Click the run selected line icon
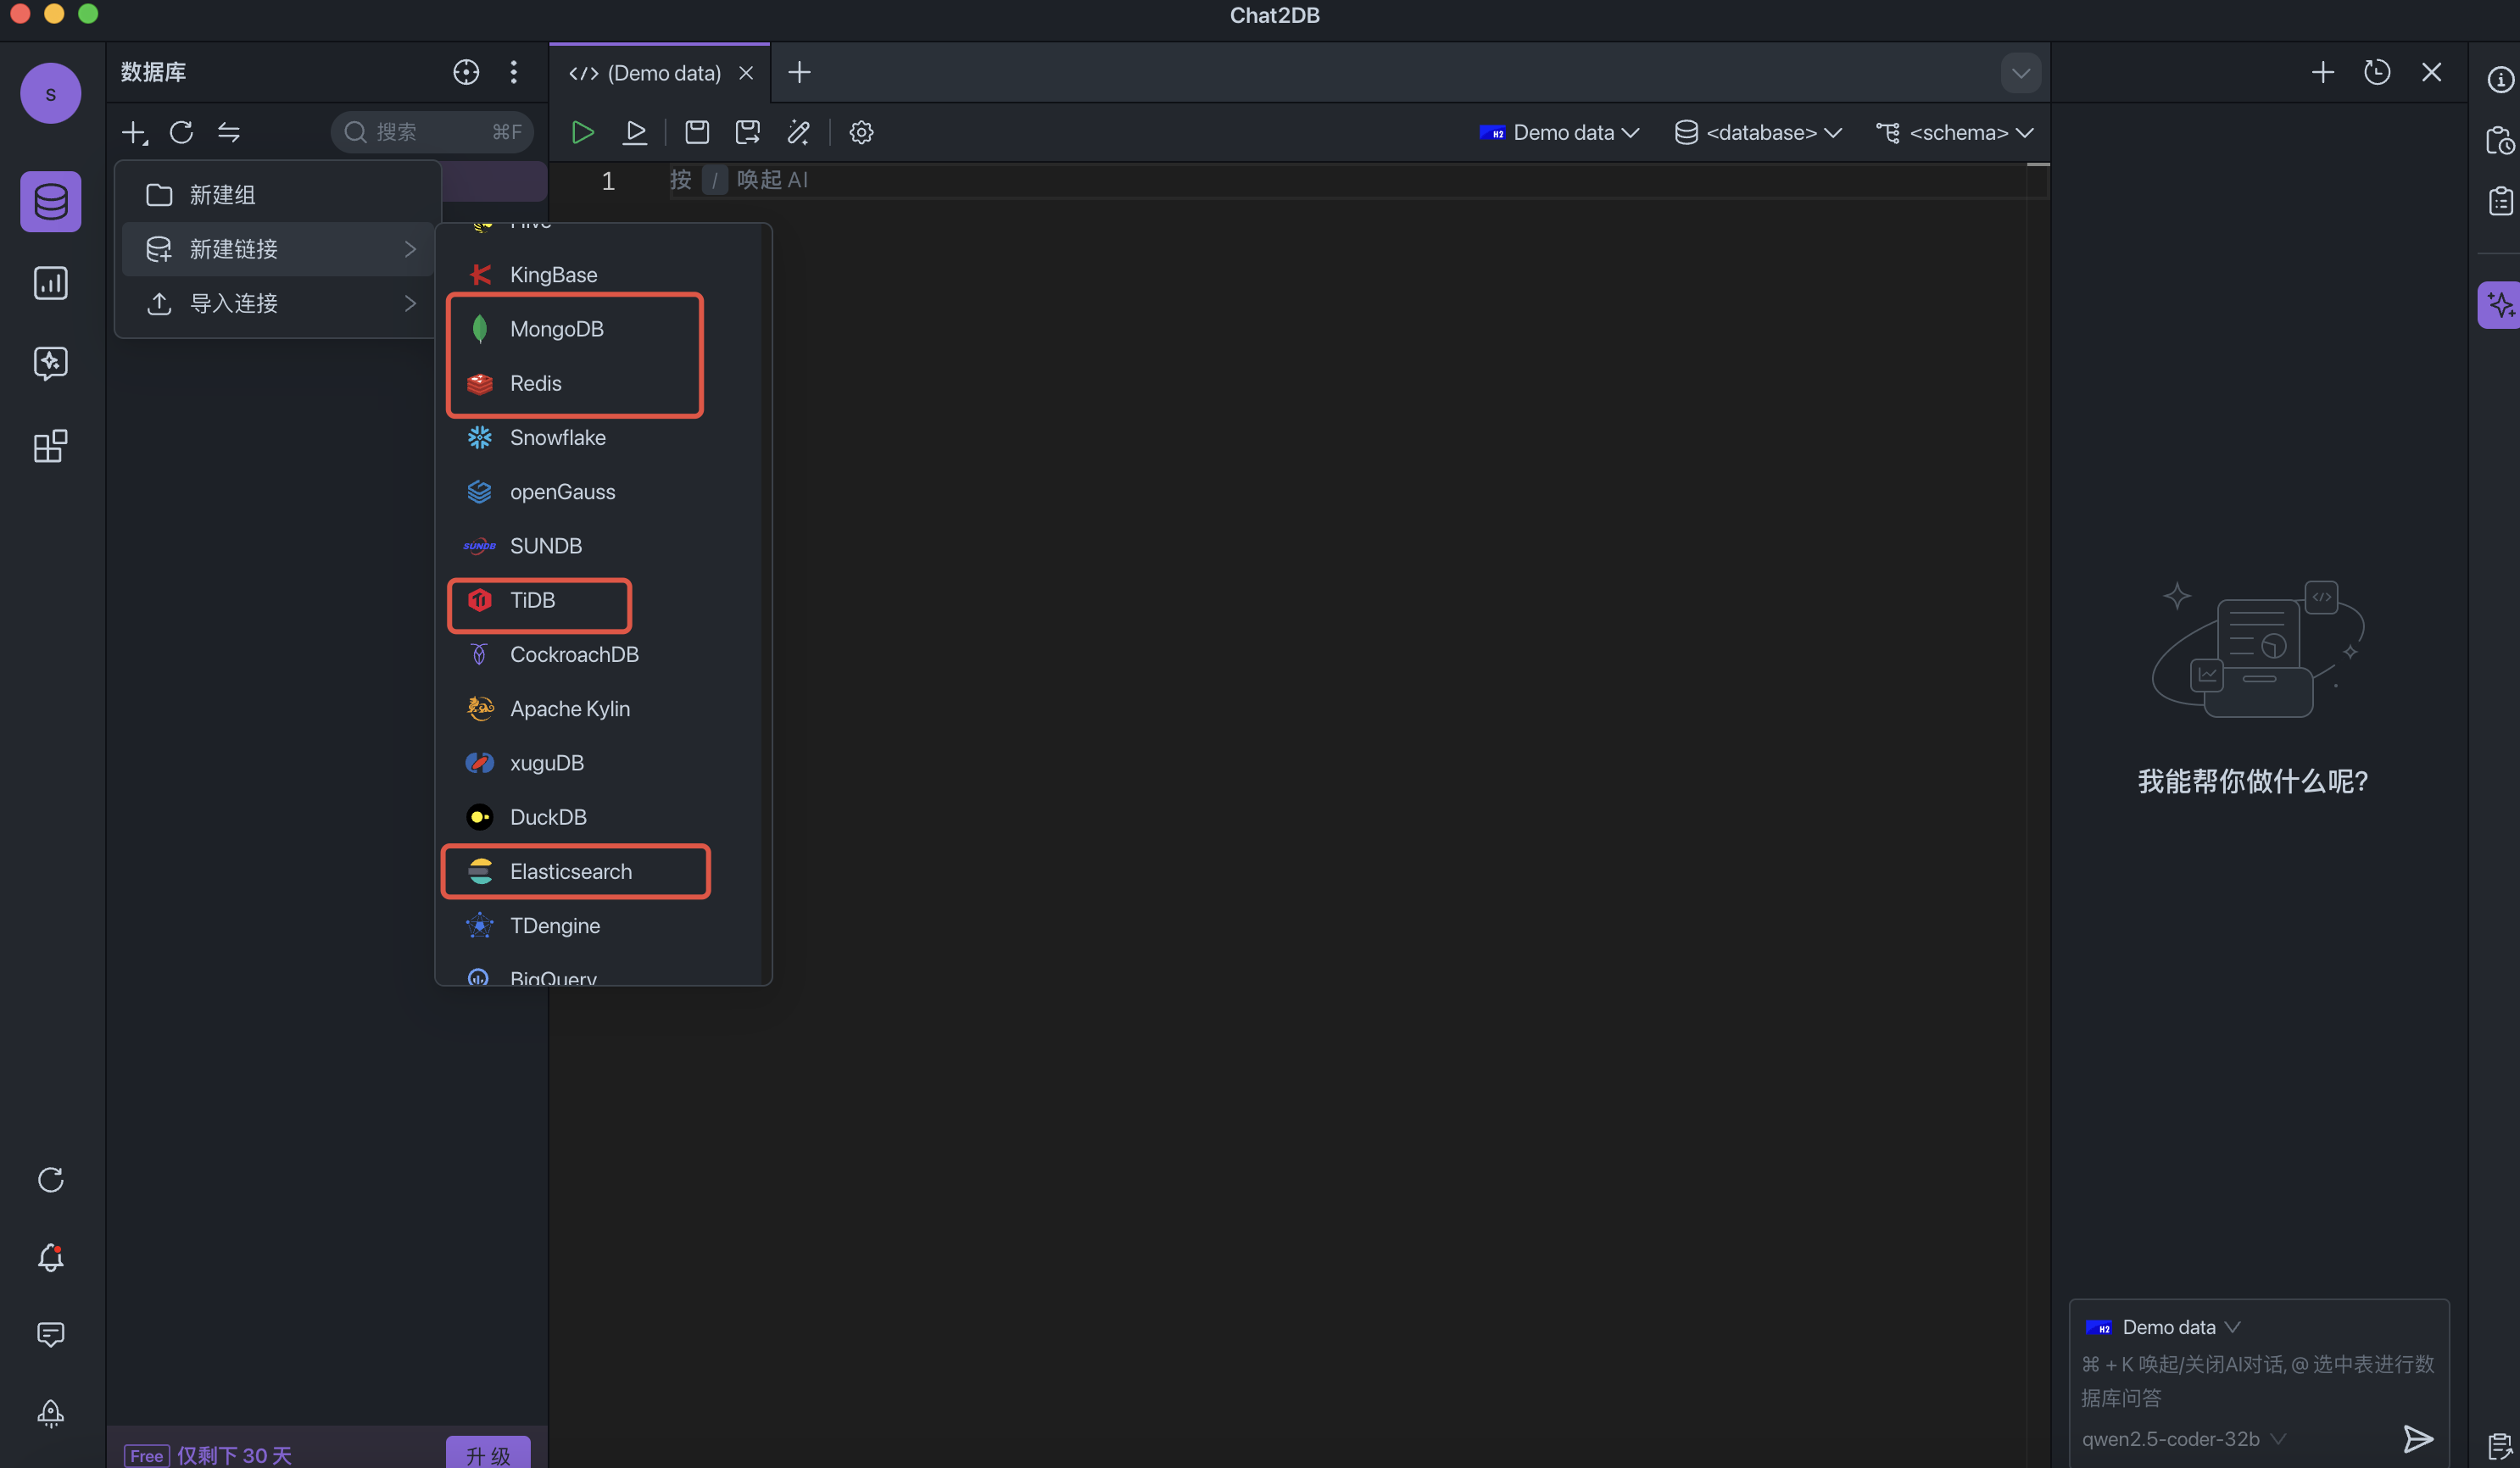The width and height of the screenshot is (2520, 1468). (x=635, y=132)
